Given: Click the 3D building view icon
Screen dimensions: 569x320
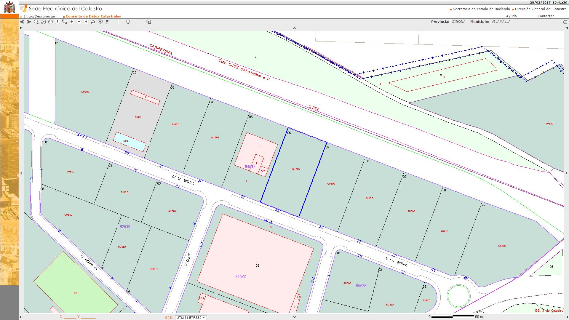Looking at the screenshot, I should point(43,22).
